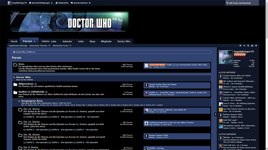
Task: Mark all forums read checkmark icon
Action: [244, 46]
